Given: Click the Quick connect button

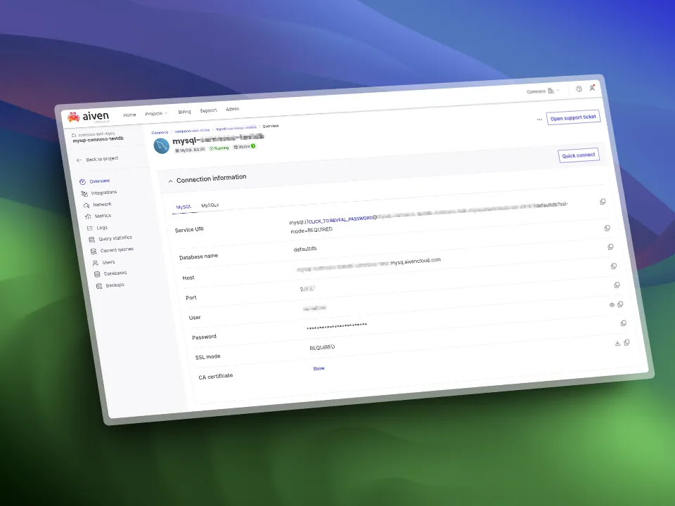Looking at the screenshot, I should coord(579,155).
